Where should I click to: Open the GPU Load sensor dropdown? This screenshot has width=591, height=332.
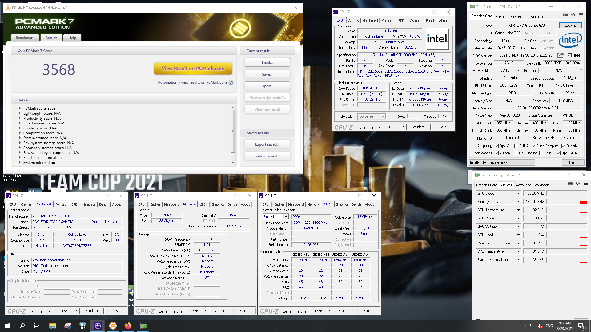click(518, 235)
